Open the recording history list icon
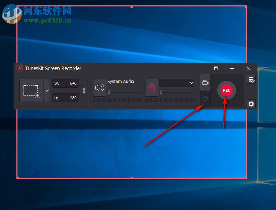Screen dimensions: 276x210 click(251, 79)
